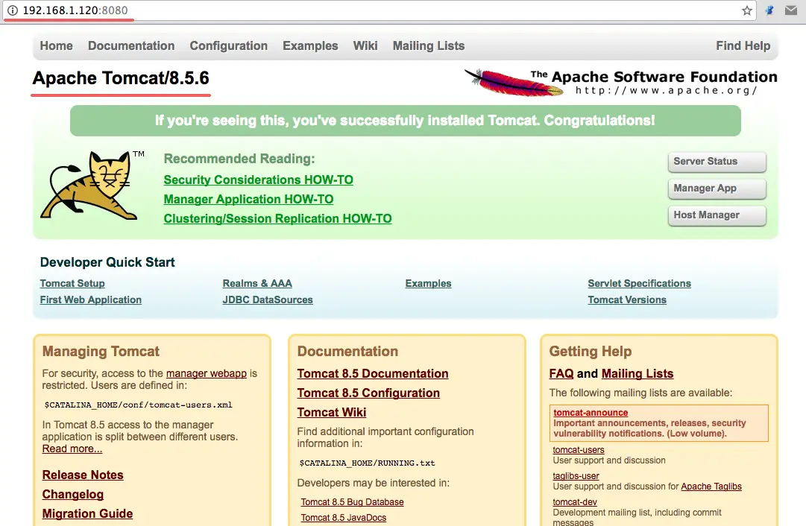The height and width of the screenshot is (526, 806).
Task: Open the mail envelope extension icon
Action: [791, 10]
